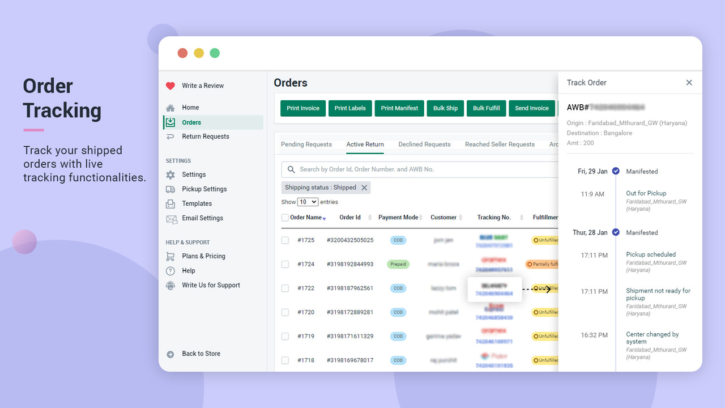This screenshot has height=408, width=725.
Task: Tick the checkbox for order #1725
Action: pos(285,240)
